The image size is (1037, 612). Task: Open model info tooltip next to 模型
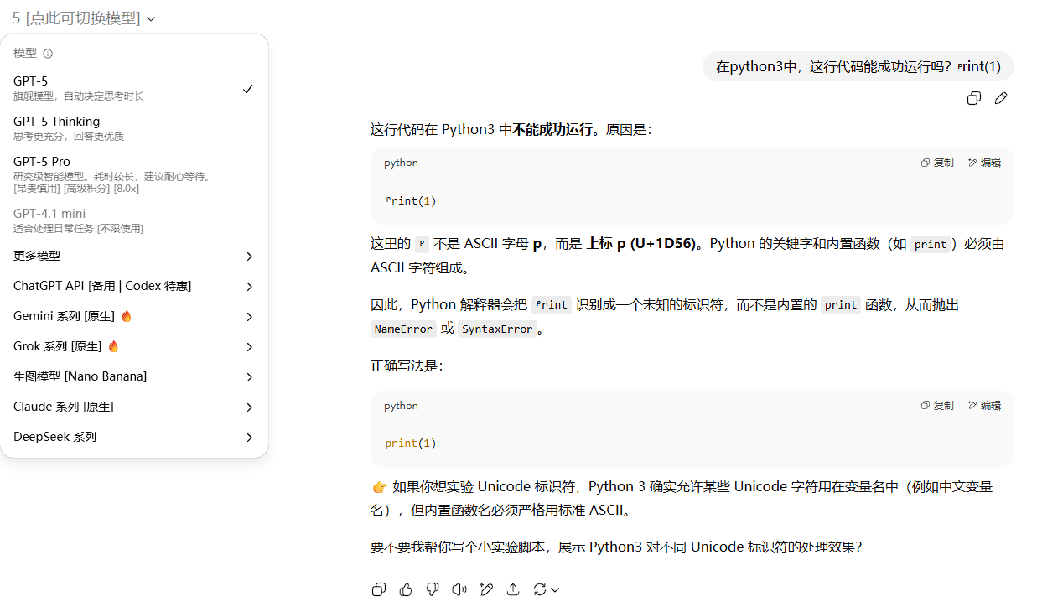46,52
